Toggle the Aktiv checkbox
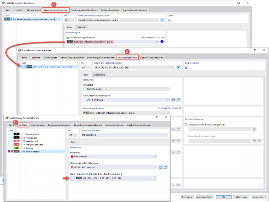This screenshot has height=202, width=269. (170, 20)
